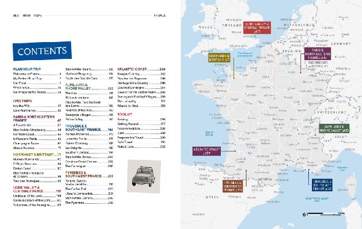The height and width of the screenshot is (229, 362).
Task: Click the Lavender Route entry
Action: [89, 139]
